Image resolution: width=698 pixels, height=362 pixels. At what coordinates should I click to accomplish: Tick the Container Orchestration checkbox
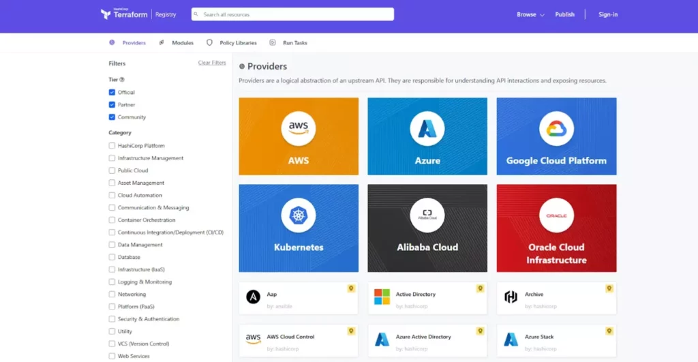112,220
